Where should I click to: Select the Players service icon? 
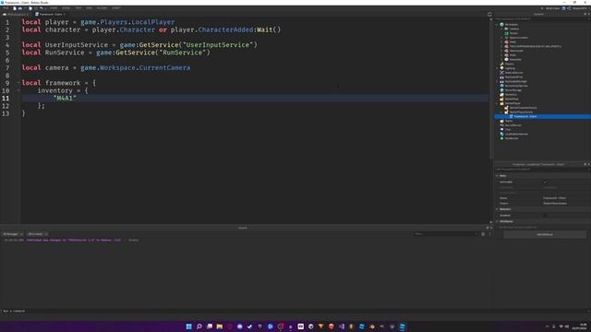pyautogui.click(x=502, y=64)
